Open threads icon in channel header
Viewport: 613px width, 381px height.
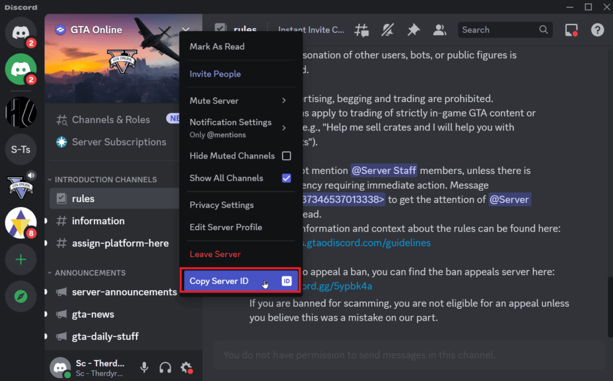(x=362, y=30)
